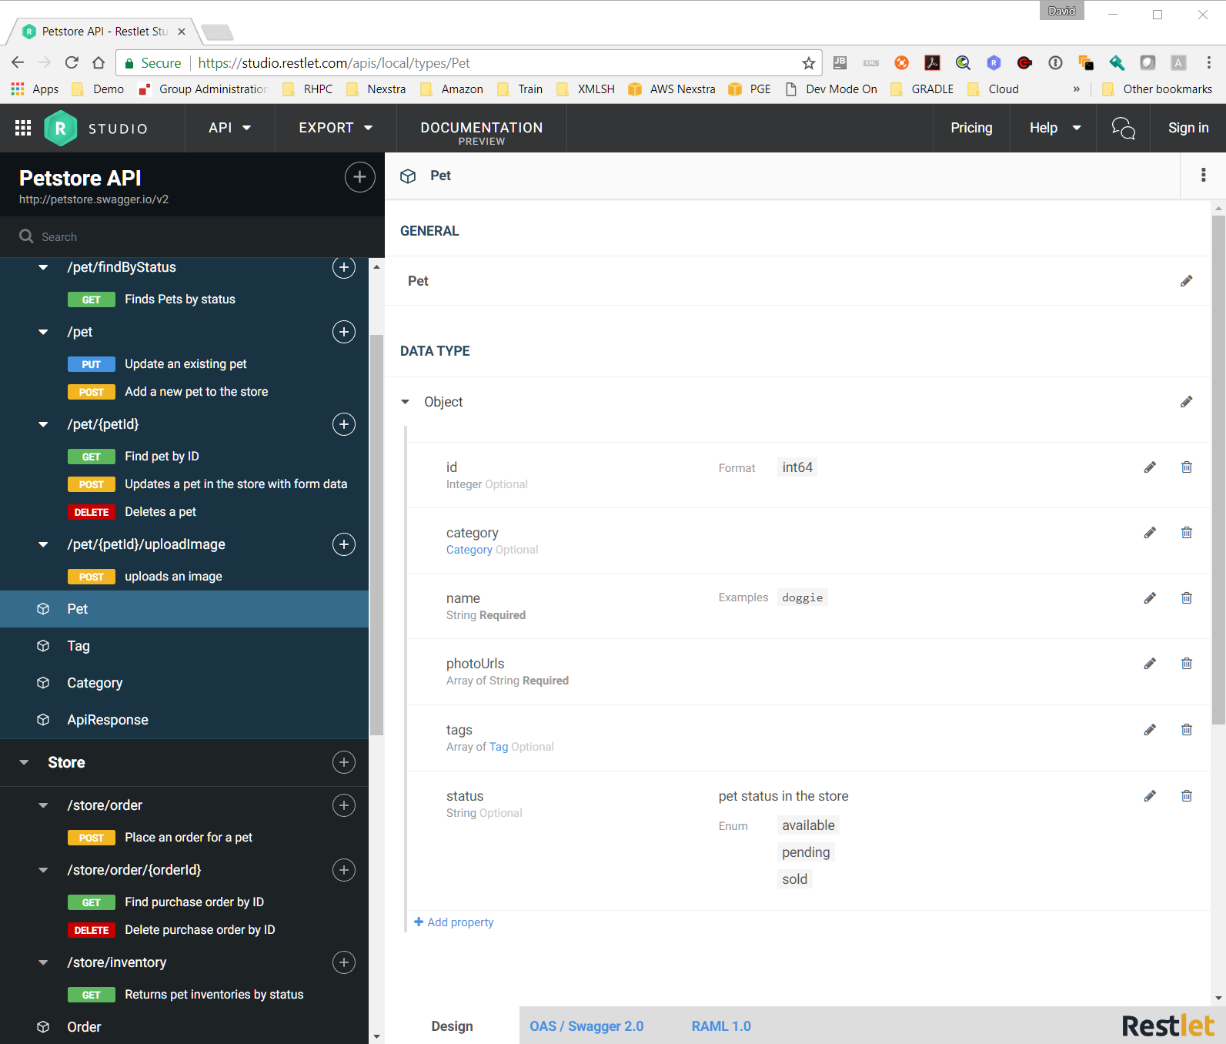1226x1044 pixels.
Task: Open the Category type link in category property
Action: click(x=469, y=550)
